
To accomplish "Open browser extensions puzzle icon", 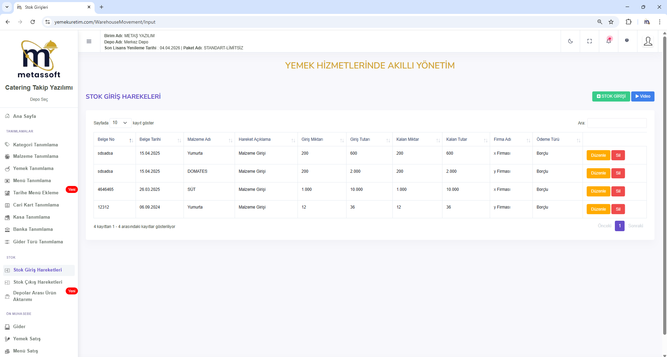I will pos(628,22).
